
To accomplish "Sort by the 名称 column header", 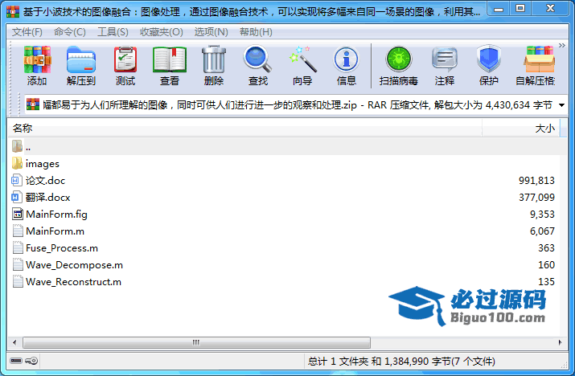I will coord(245,129).
